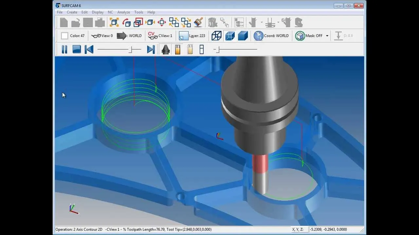Image resolution: width=419 pixels, height=235 pixels.
Task: Click the simulation position slider handle
Action: point(131,49)
